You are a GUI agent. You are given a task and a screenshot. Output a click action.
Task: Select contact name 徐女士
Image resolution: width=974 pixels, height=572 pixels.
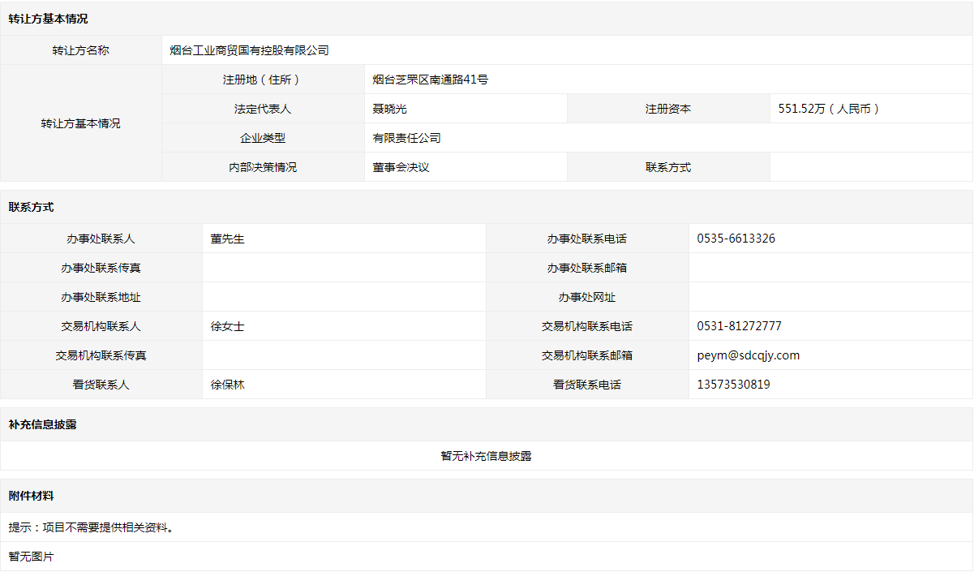[x=228, y=326]
